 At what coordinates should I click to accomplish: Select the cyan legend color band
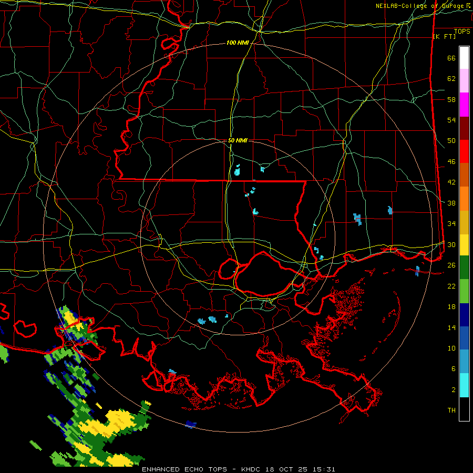point(464,385)
